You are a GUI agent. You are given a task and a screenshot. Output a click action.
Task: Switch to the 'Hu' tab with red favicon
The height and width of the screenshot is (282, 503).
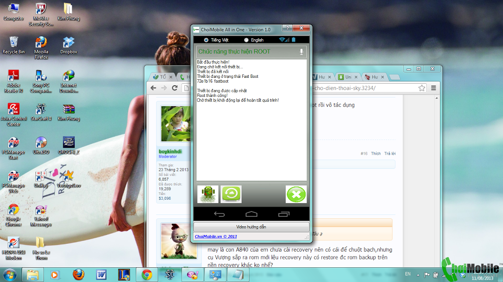(374, 77)
